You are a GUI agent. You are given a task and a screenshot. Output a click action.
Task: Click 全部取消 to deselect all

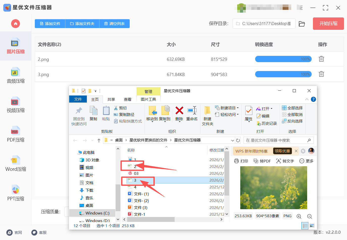(x=292, y=115)
